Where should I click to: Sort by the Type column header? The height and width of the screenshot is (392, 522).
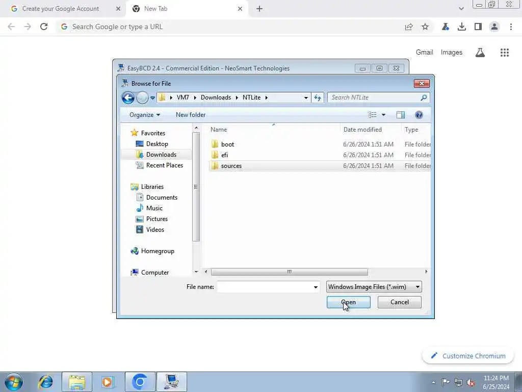click(x=416, y=130)
